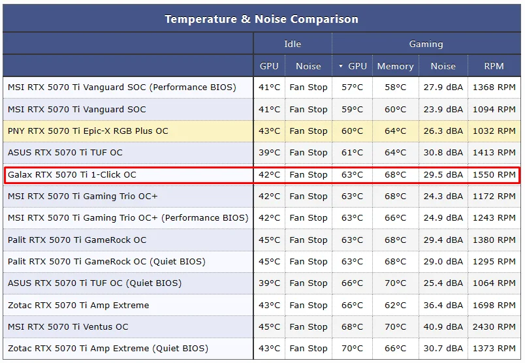Sort by Idle GPU column header
This screenshot has height=363, width=525.
[x=269, y=66]
